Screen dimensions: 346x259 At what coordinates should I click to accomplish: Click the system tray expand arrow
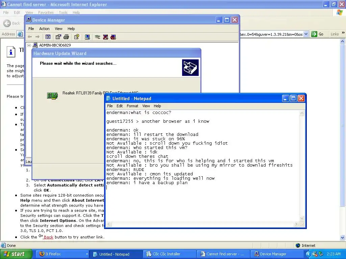coord(308,254)
